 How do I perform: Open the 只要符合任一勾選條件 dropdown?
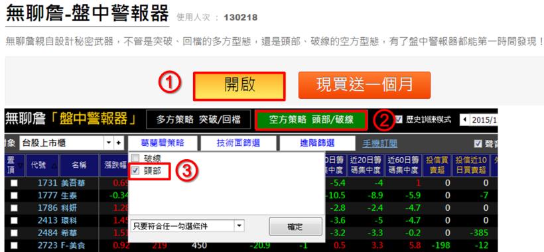188,227
